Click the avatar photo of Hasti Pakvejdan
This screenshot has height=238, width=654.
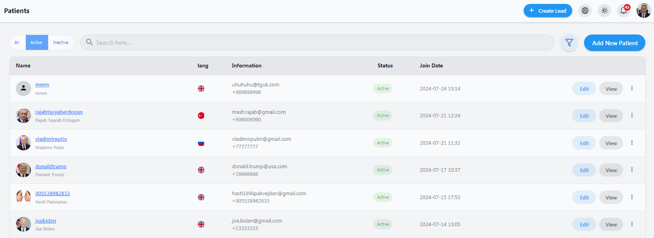click(23, 197)
